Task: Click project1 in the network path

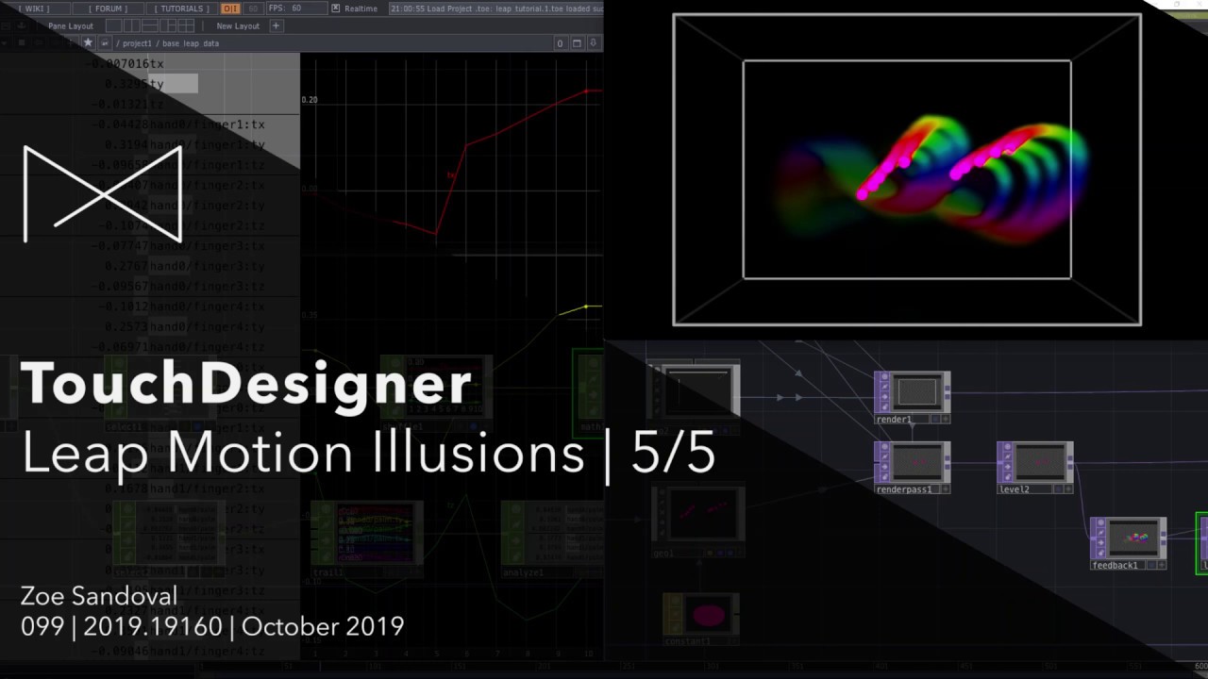Action: coord(137,43)
